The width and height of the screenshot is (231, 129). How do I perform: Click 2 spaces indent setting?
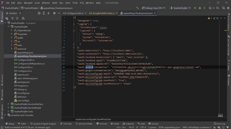152,128
